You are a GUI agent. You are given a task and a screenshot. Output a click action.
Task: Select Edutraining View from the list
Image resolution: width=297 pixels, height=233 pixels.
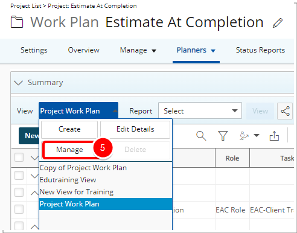coord(68,180)
